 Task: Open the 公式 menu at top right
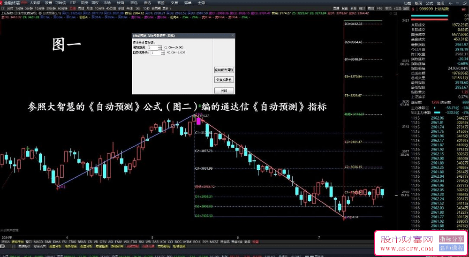[430, 3]
